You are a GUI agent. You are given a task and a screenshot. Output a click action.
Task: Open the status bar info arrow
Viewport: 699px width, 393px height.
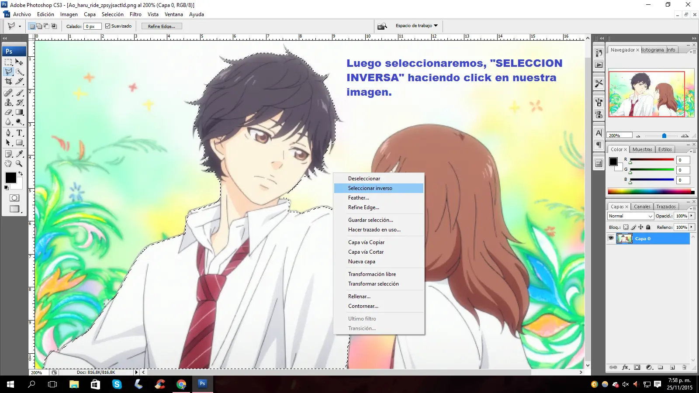(136, 372)
